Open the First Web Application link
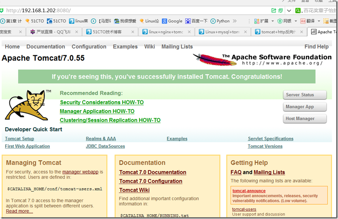 tap(27, 146)
